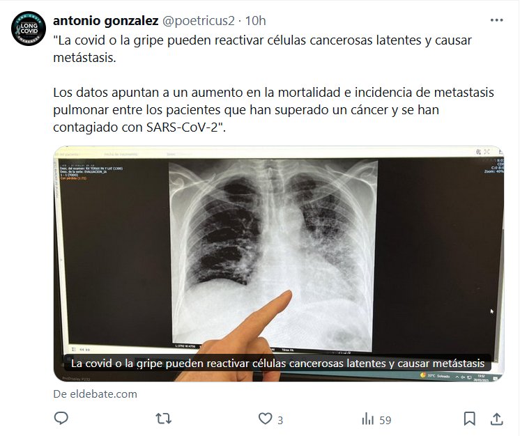Click the tweet text about metástasis

pyautogui.click(x=262, y=49)
